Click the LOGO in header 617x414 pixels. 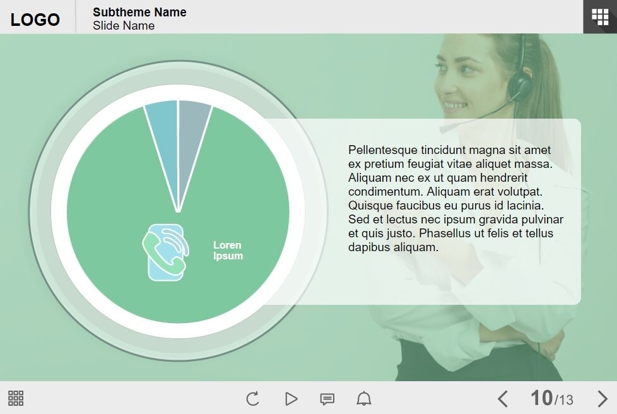coord(35,19)
